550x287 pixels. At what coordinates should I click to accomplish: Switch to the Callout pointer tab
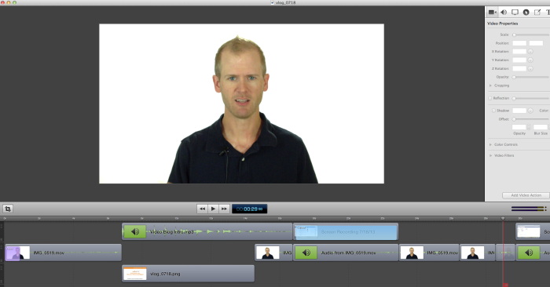526,13
